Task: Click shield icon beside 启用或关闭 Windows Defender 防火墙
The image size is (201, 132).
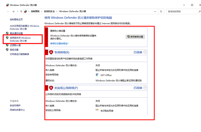Action: click(7, 38)
